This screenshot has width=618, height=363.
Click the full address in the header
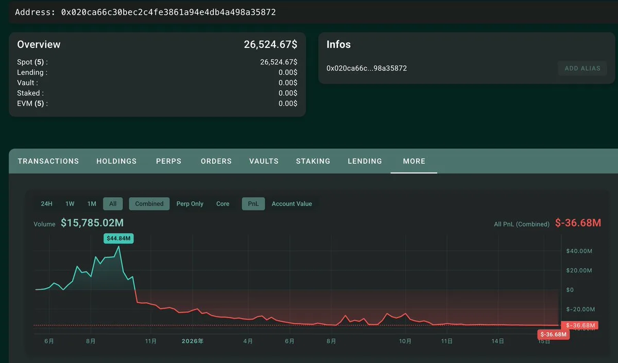(168, 12)
